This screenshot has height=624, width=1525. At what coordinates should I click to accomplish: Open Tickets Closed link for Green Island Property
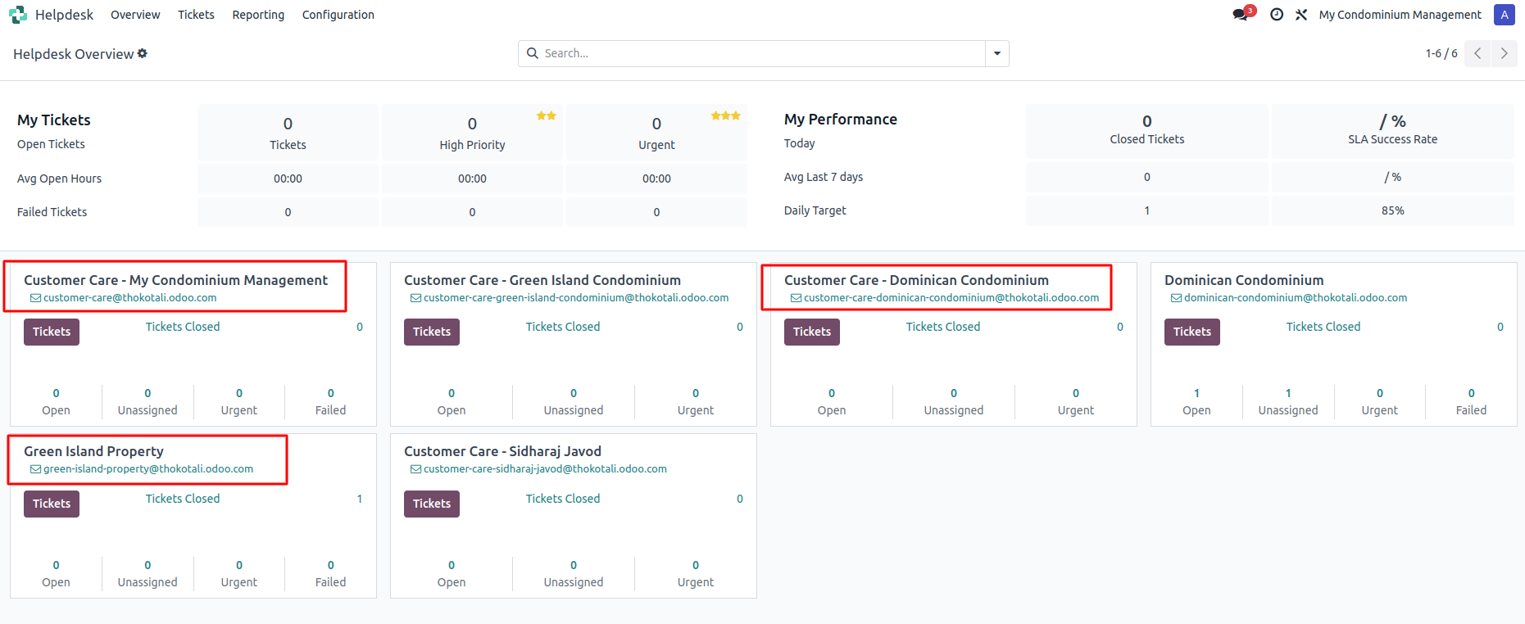[183, 499]
